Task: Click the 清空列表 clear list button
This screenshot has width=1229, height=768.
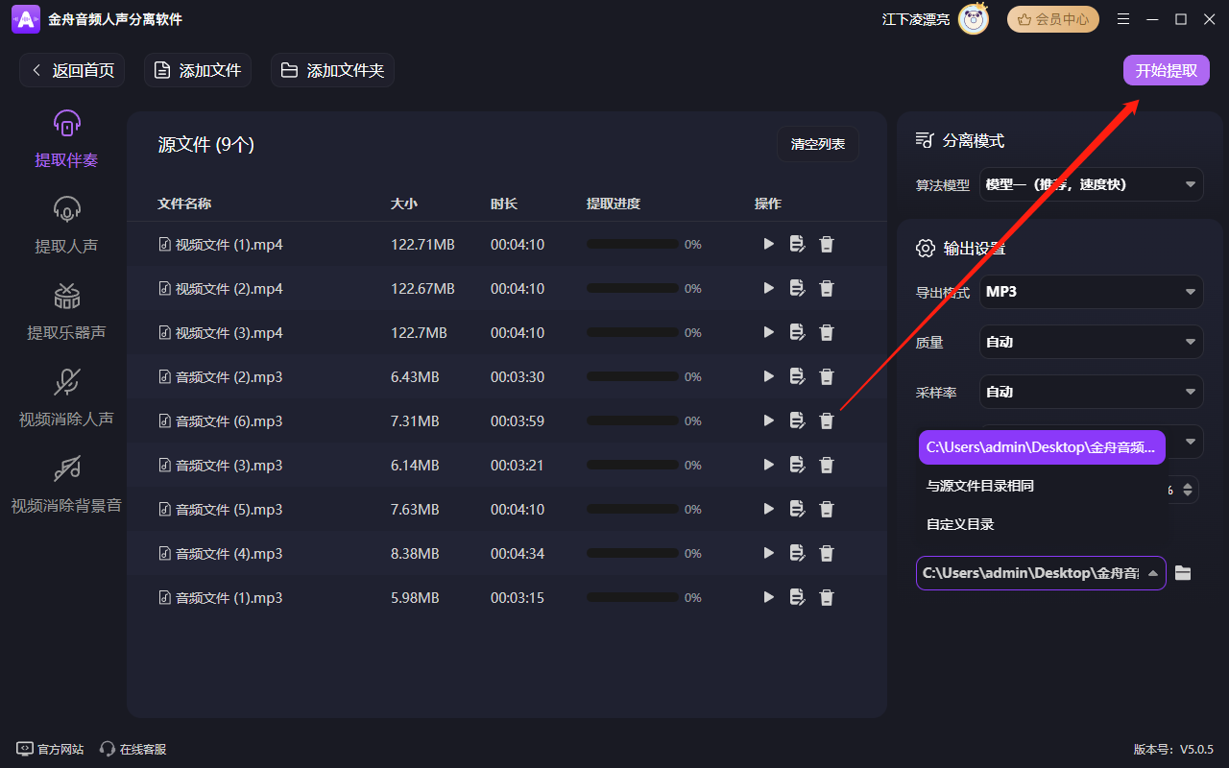Action: click(x=818, y=144)
